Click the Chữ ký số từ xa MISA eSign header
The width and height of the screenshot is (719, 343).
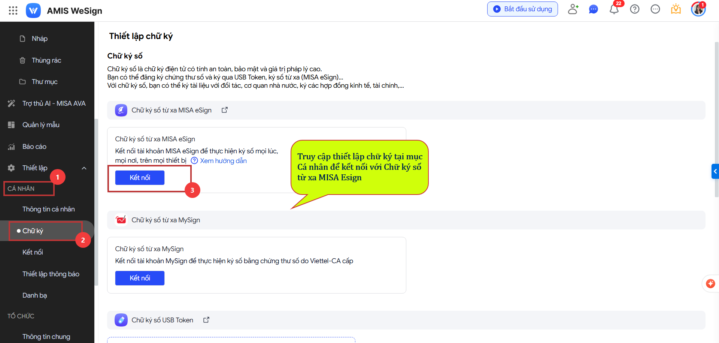(406, 110)
